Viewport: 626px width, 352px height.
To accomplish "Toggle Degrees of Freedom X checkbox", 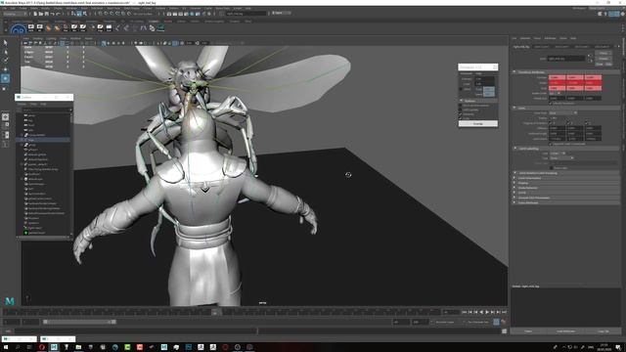I will click(551, 123).
